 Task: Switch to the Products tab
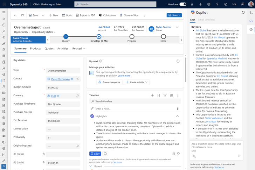35,49
